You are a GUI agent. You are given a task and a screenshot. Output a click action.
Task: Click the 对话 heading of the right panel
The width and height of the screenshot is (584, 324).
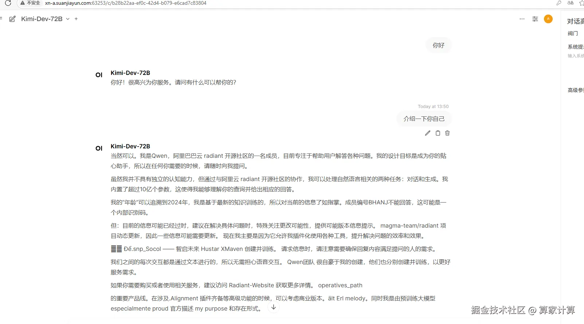point(575,21)
